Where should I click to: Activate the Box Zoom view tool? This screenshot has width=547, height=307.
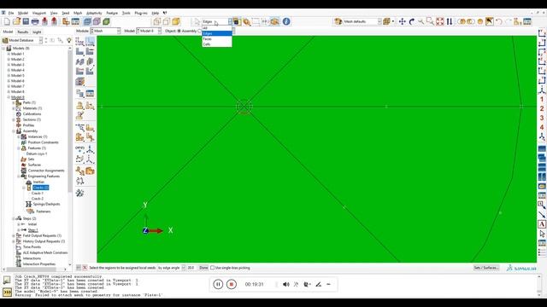(431, 21)
